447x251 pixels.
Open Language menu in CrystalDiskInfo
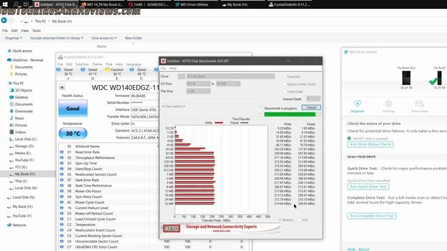click(133, 64)
